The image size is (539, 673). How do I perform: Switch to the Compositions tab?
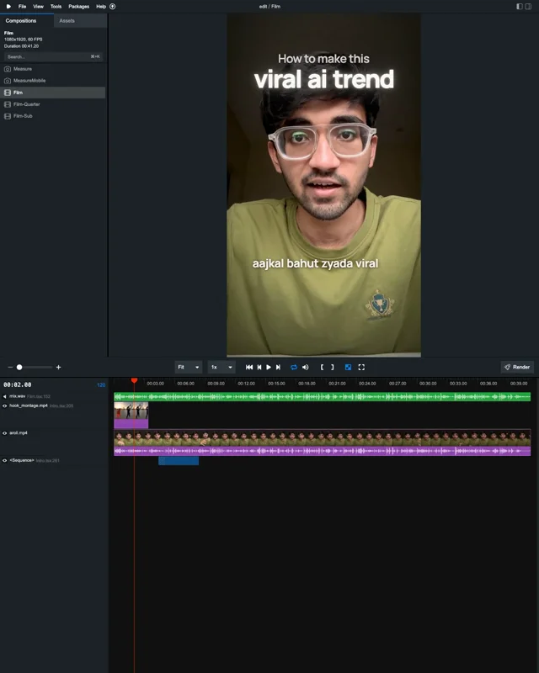point(27,20)
